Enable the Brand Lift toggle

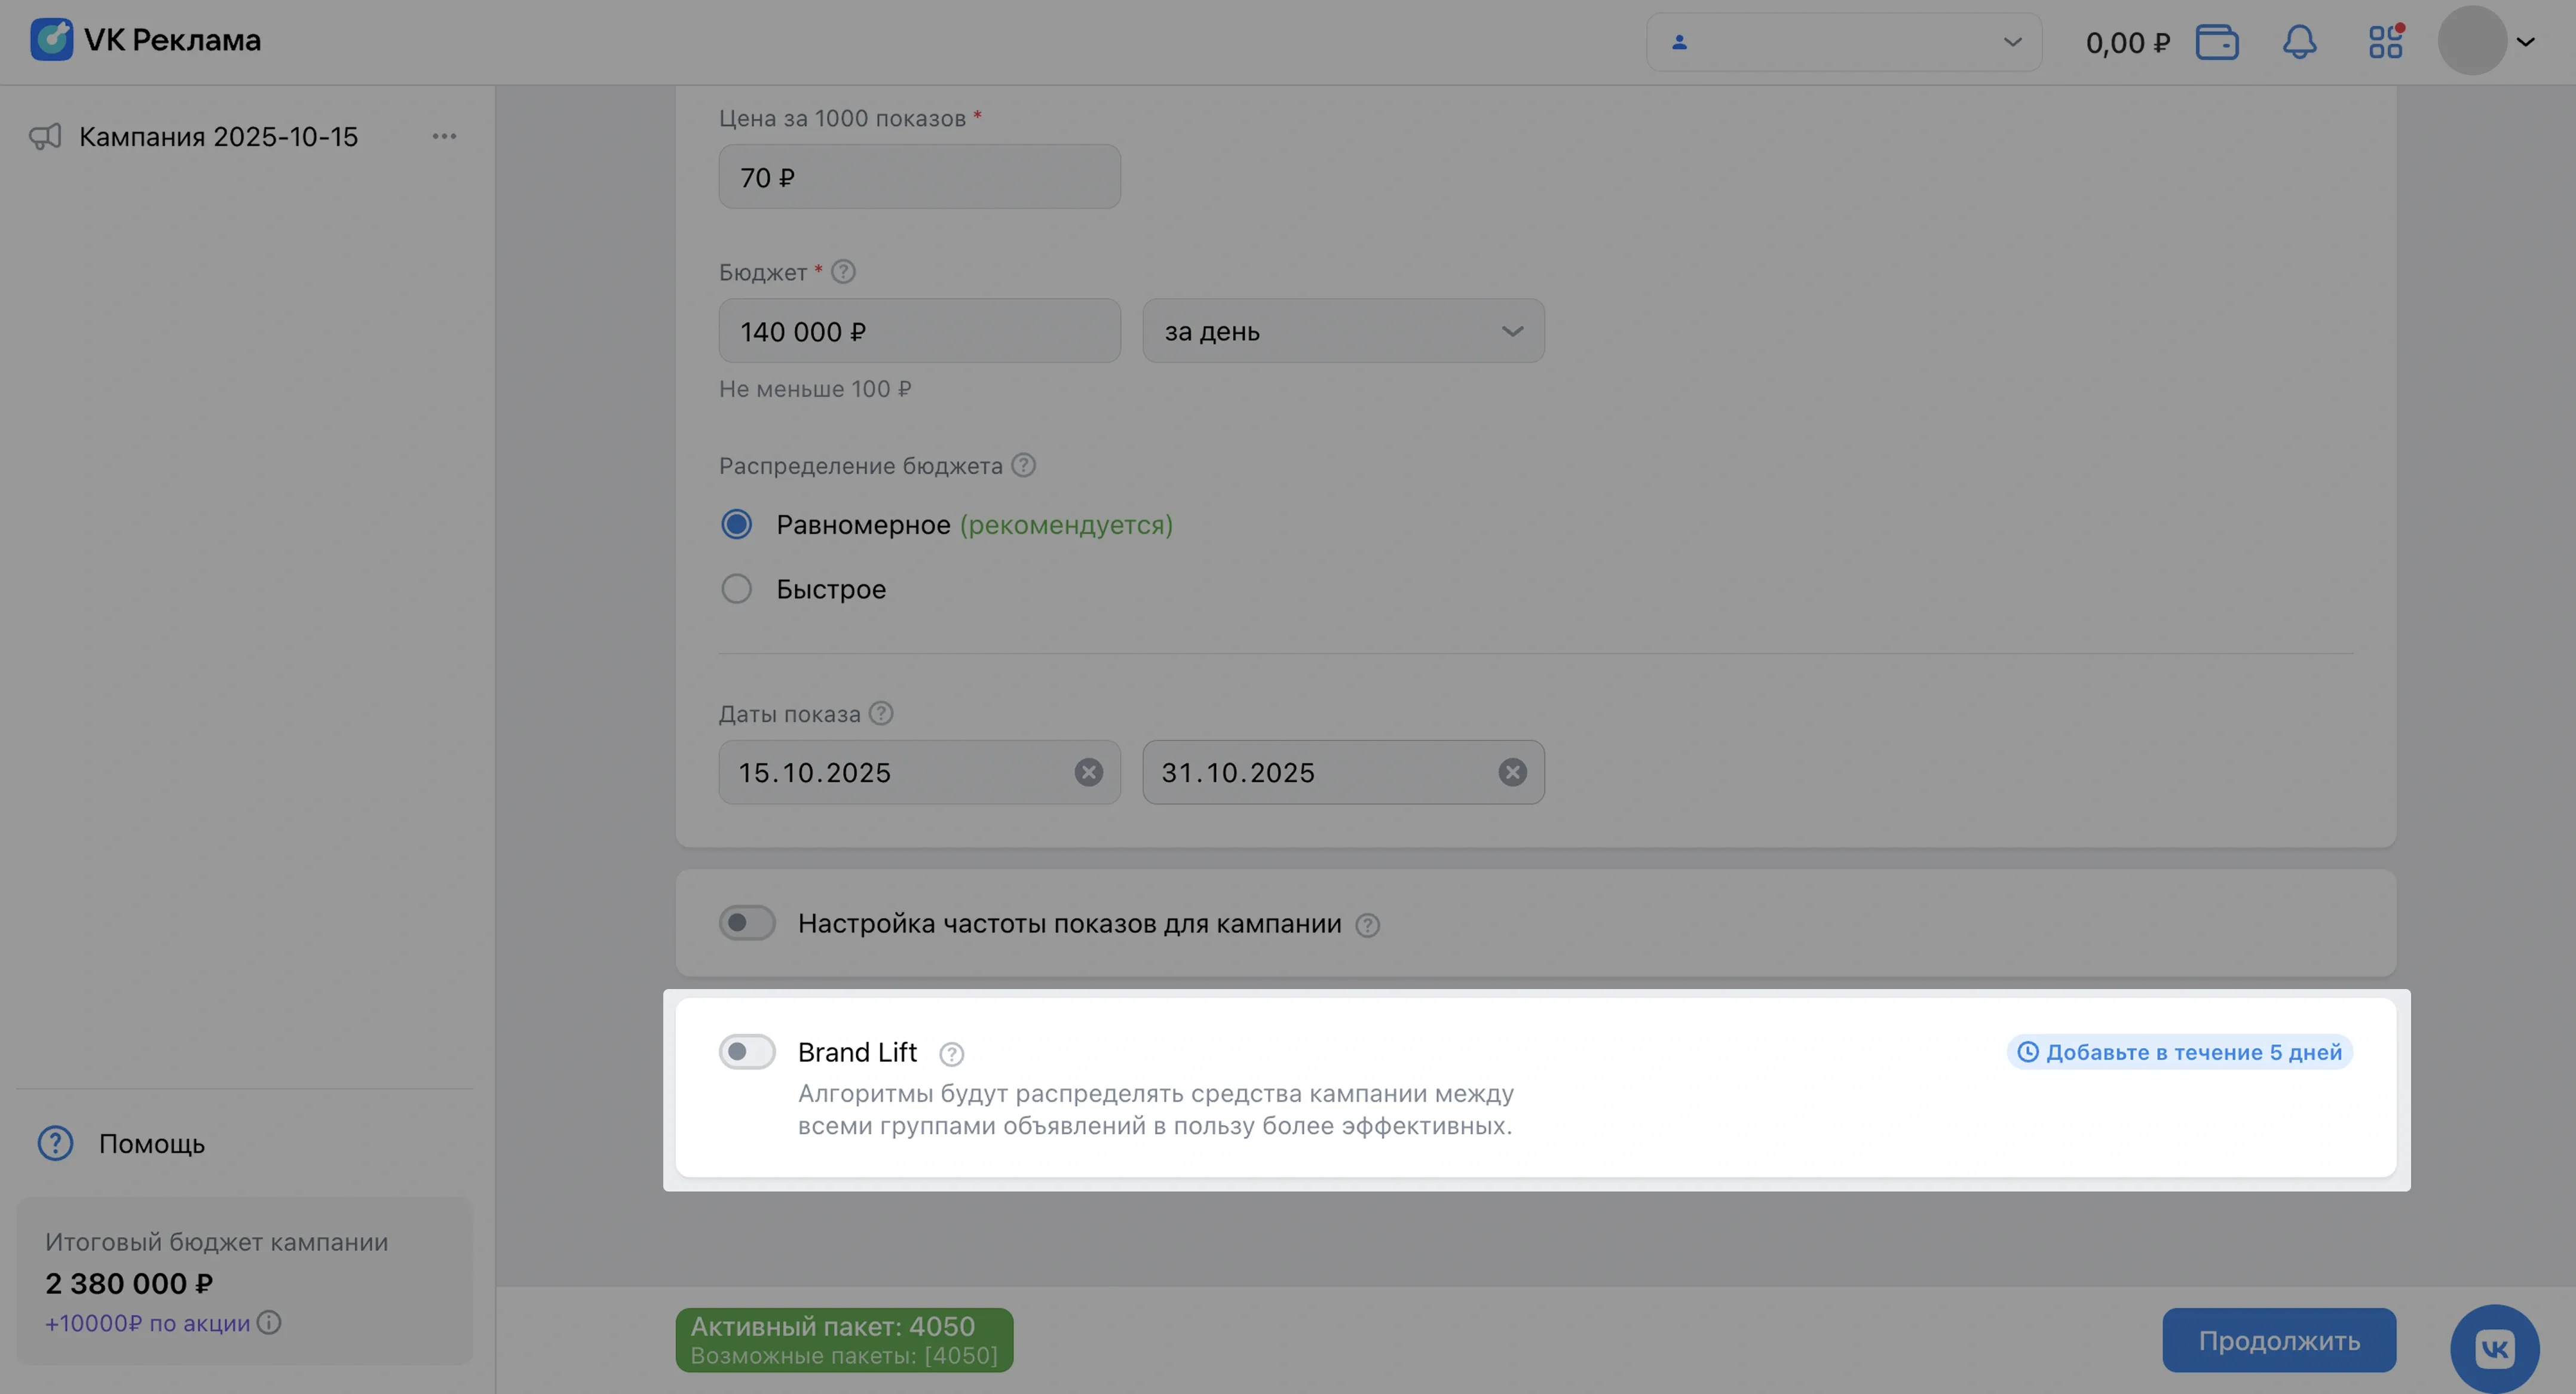coord(747,1051)
